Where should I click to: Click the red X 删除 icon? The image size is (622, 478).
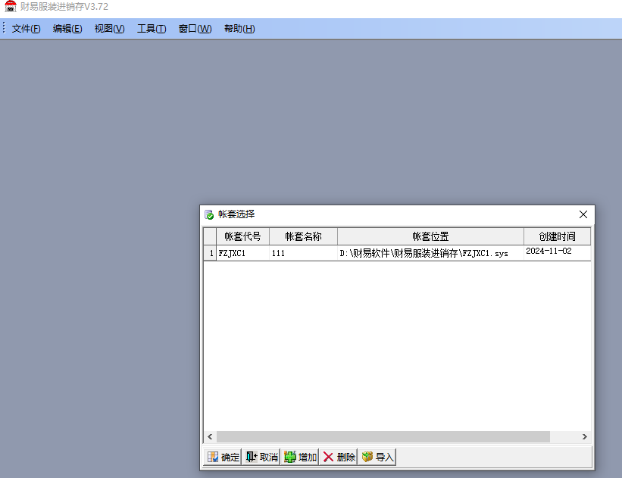click(328, 458)
